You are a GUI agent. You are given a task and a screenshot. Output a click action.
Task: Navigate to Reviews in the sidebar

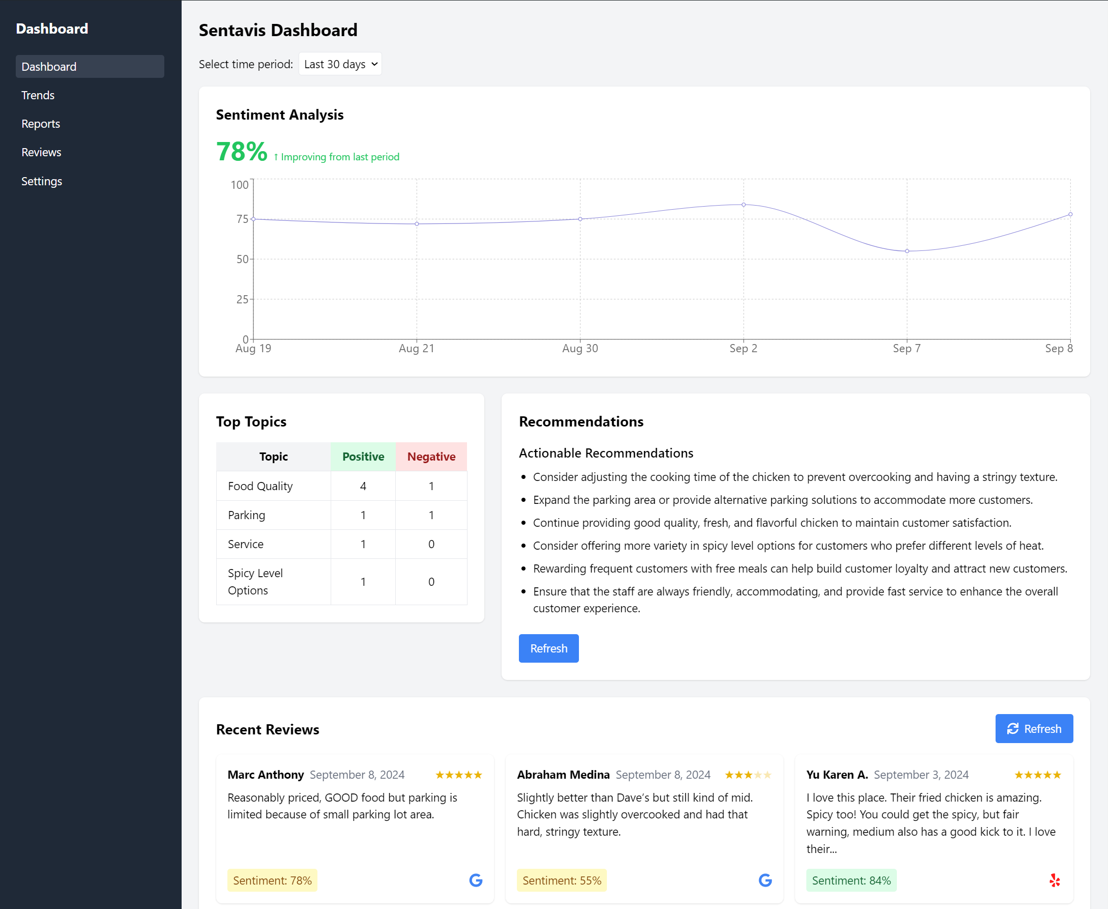(x=41, y=152)
